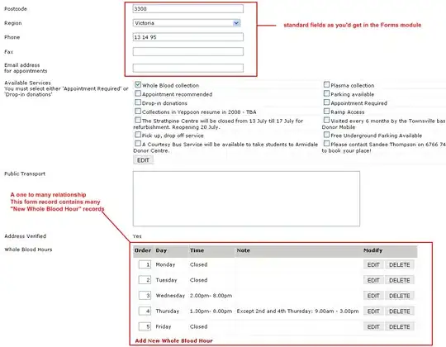Enable Pick up, drop off service checkbox

click(x=138, y=135)
